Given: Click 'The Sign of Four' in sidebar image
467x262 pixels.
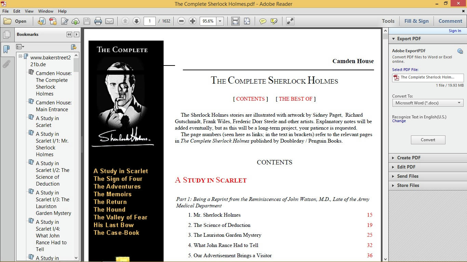Looking at the screenshot, I should 118,179.
